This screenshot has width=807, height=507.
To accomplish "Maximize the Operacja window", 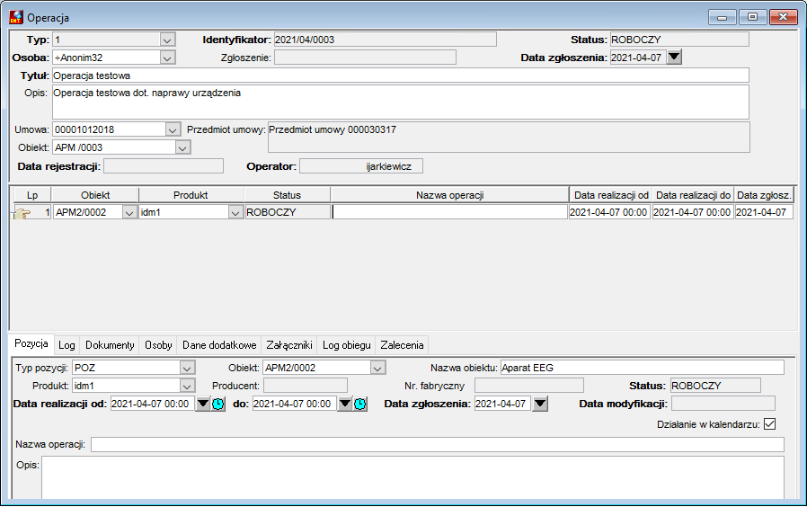I will pos(752,17).
